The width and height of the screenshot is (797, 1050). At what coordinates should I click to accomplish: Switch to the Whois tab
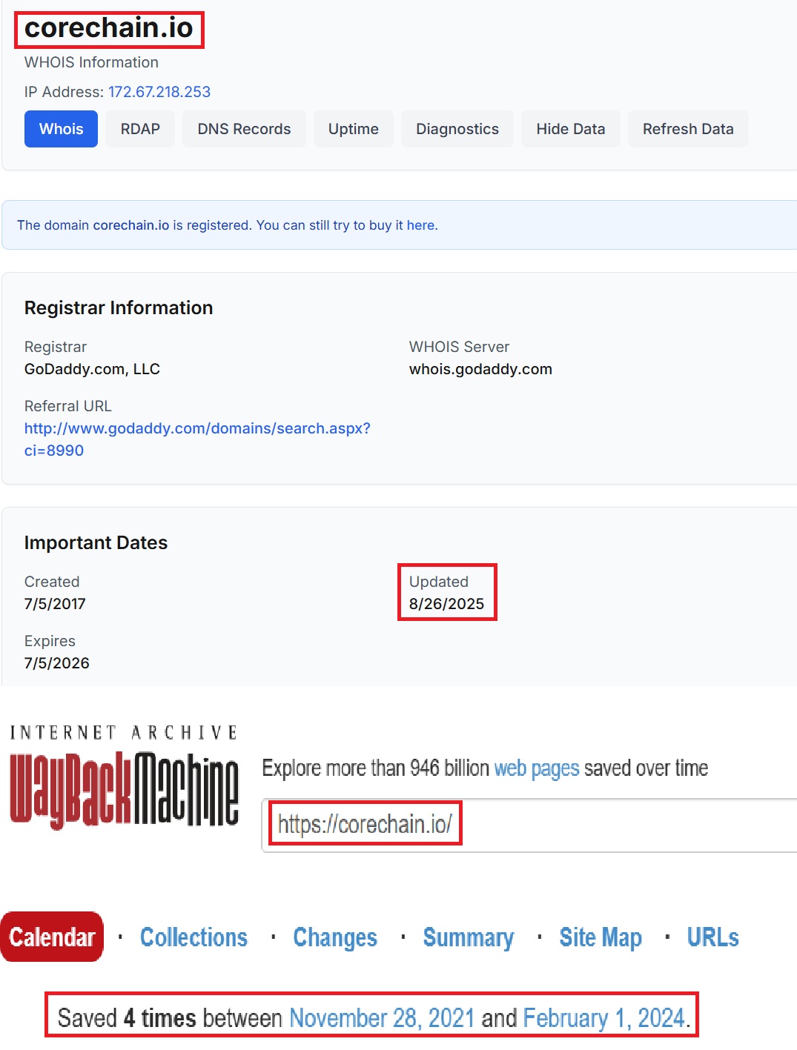(60, 128)
